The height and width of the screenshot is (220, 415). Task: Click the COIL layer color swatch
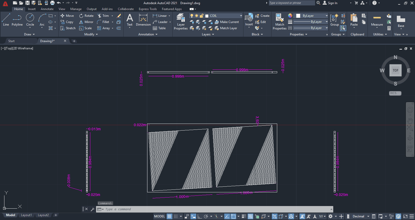207,16
